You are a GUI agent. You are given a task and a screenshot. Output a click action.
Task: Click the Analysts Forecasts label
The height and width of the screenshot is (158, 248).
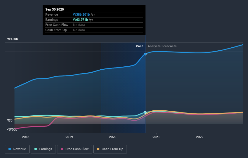coord(162,46)
